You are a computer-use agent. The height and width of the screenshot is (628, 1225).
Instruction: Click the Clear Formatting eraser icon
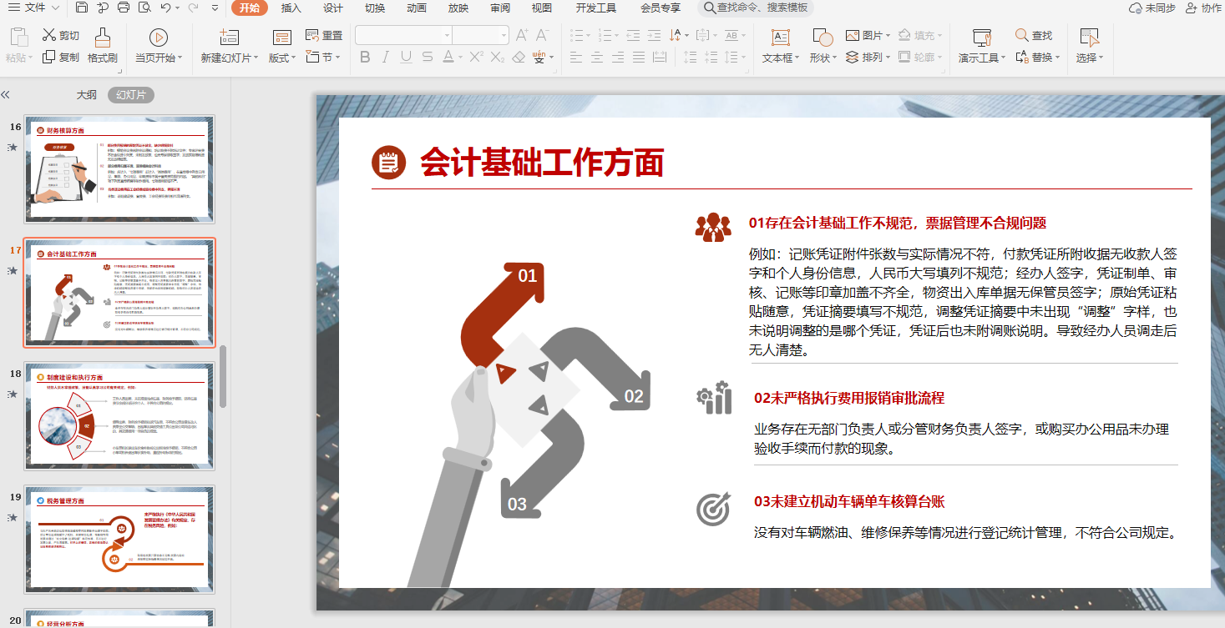[519, 58]
